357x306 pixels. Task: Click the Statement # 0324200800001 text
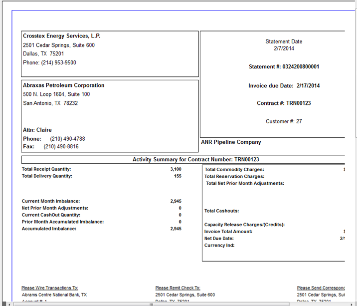tap(284, 67)
